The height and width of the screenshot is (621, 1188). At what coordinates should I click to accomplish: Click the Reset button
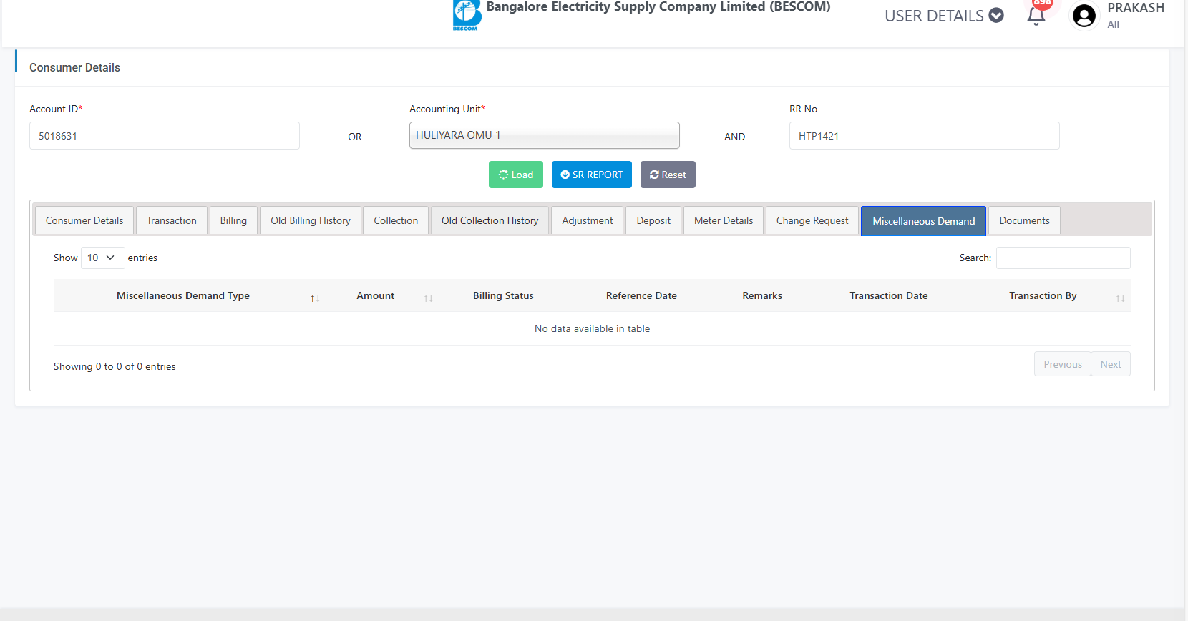coord(668,175)
